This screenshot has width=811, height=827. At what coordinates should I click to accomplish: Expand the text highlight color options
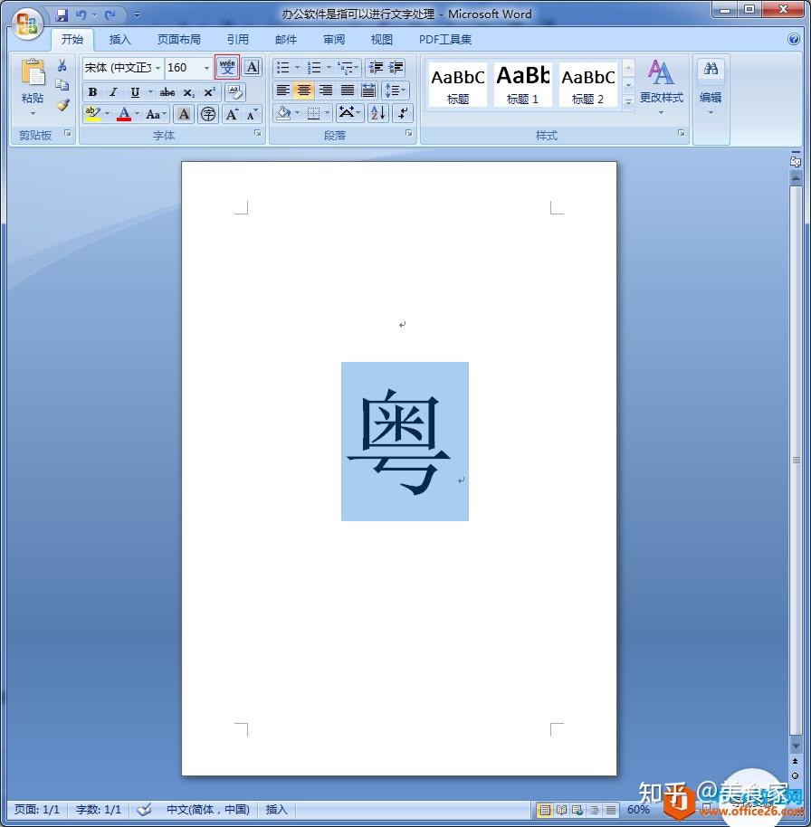(x=107, y=114)
